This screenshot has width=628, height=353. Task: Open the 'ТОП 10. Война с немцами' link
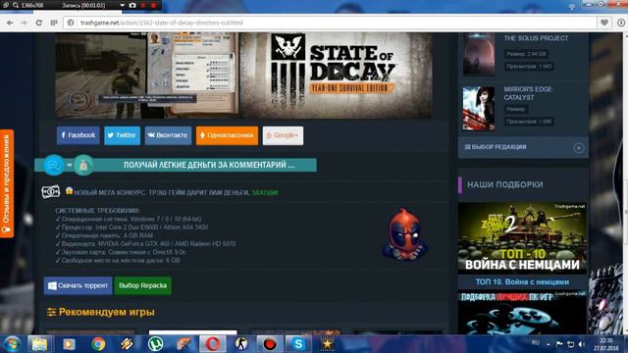pyautogui.click(x=522, y=281)
